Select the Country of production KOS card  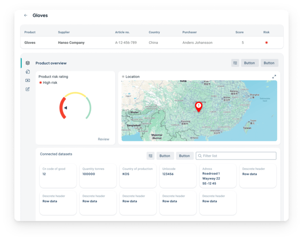137,175
